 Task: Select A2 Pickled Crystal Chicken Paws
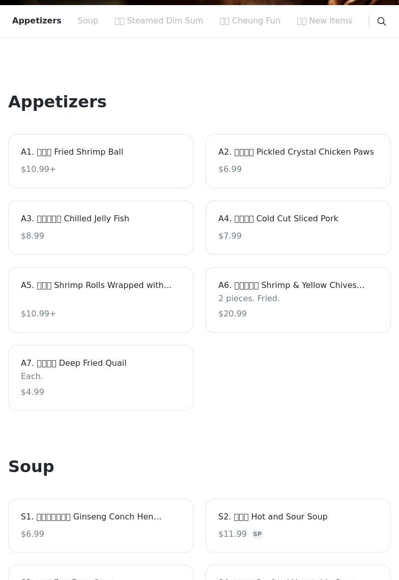click(298, 161)
